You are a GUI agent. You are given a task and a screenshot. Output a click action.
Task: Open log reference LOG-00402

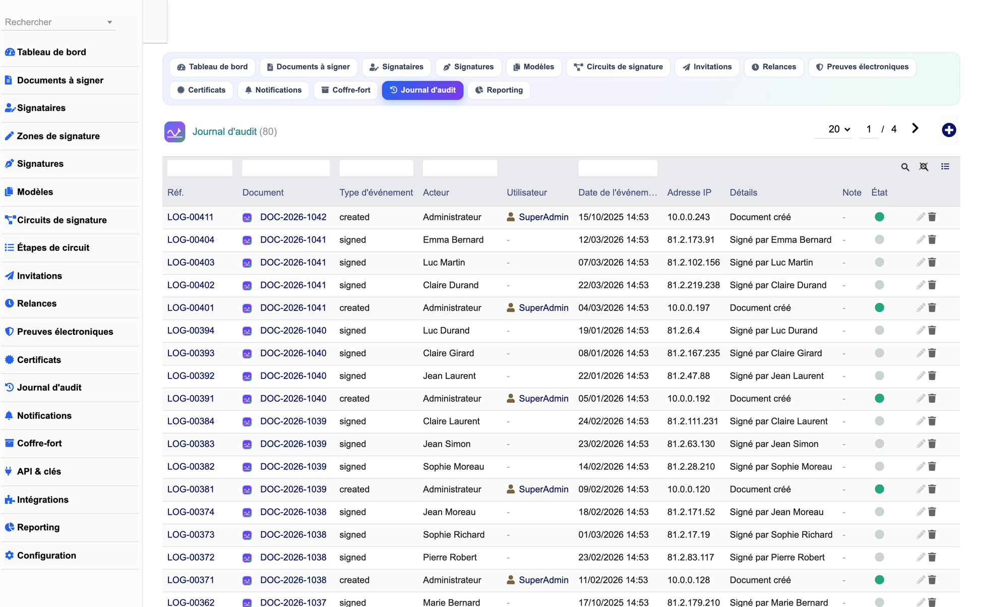(191, 285)
